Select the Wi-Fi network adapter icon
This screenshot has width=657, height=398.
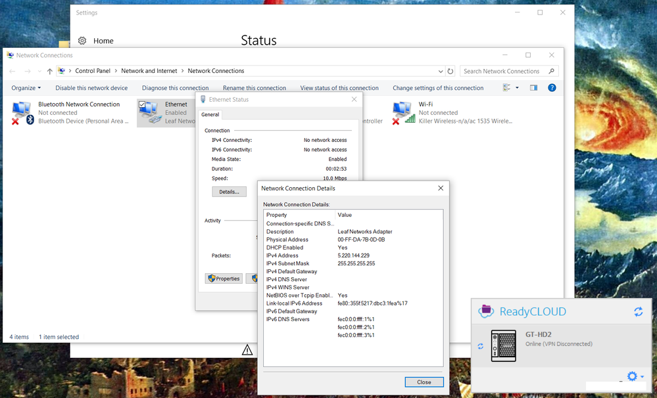pos(404,112)
